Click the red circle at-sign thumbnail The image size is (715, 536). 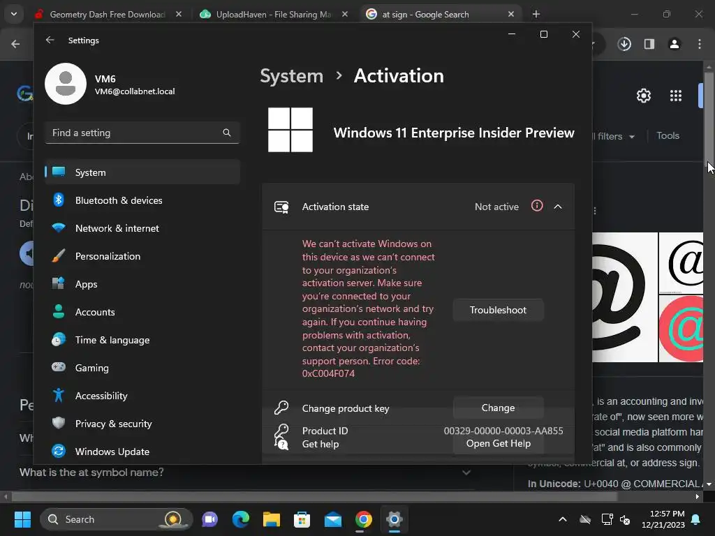(x=681, y=329)
